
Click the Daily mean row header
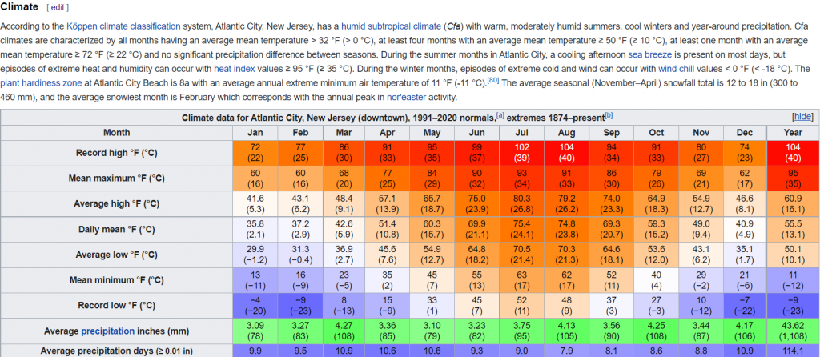(117, 229)
